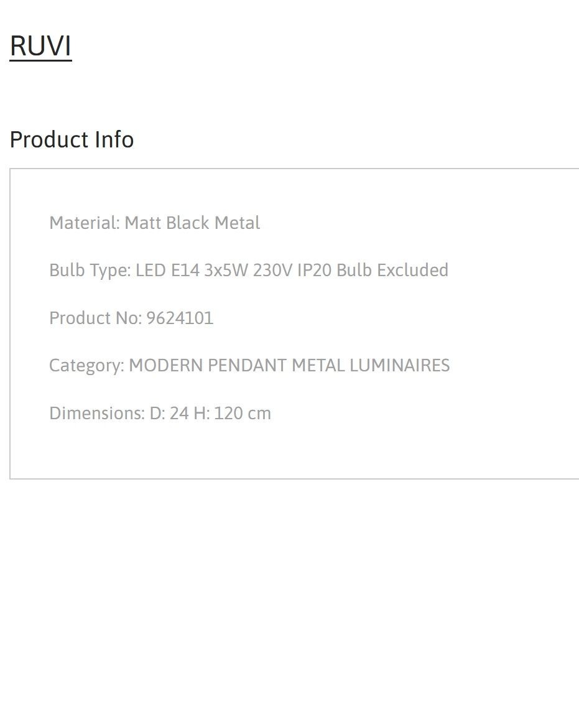
Task: Click the Product Info heading
Action: pyautogui.click(x=72, y=139)
